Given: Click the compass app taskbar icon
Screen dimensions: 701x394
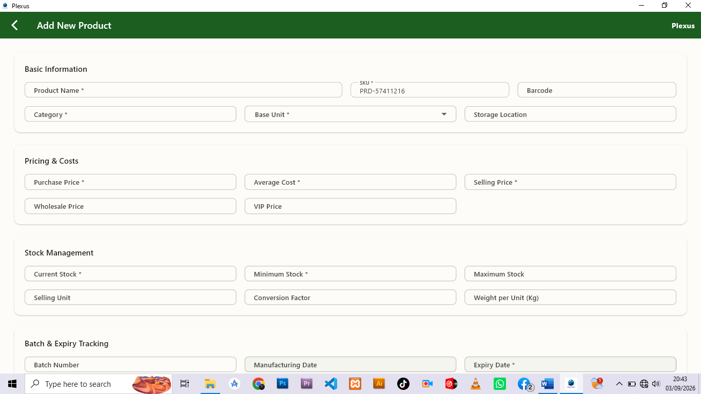Looking at the screenshot, I should pos(235,384).
